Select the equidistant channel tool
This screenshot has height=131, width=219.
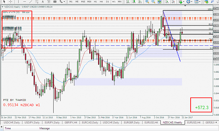click(36, 1)
